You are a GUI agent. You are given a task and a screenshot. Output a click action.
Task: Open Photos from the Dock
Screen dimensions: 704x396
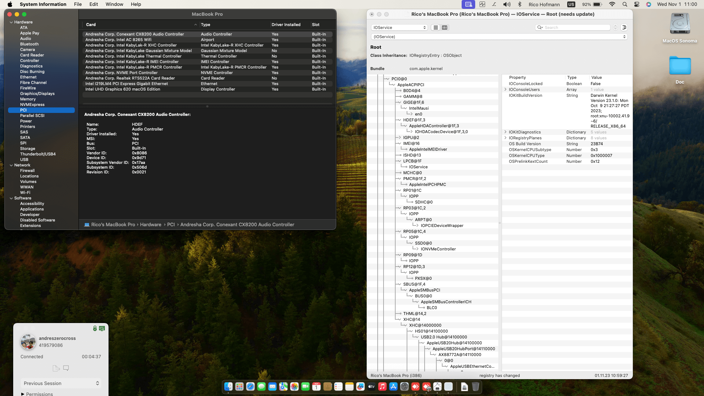[x=294, y=386]
